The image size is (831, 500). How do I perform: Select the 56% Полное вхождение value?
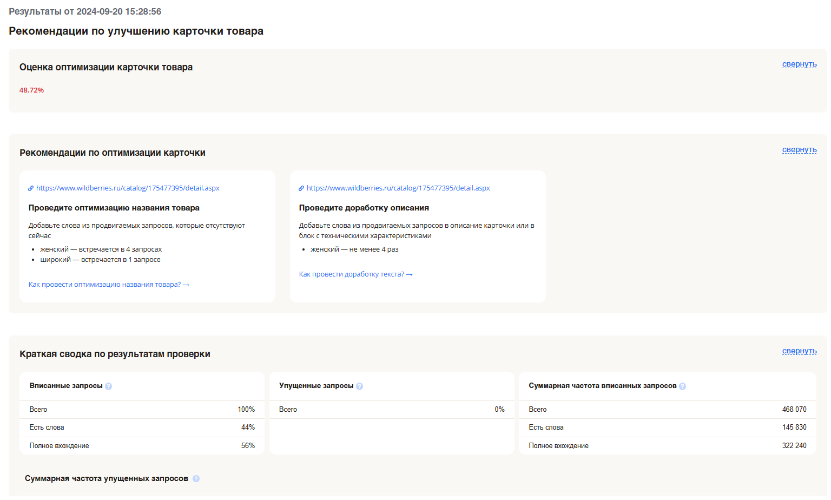[248, 446]
